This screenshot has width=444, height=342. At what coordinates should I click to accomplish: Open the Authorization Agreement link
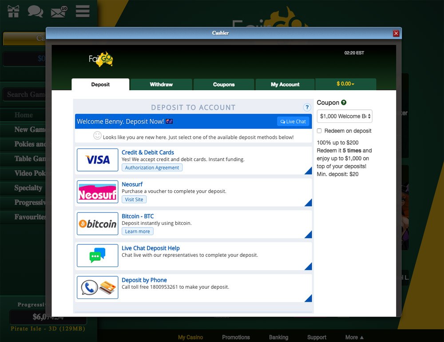point(152,168)
